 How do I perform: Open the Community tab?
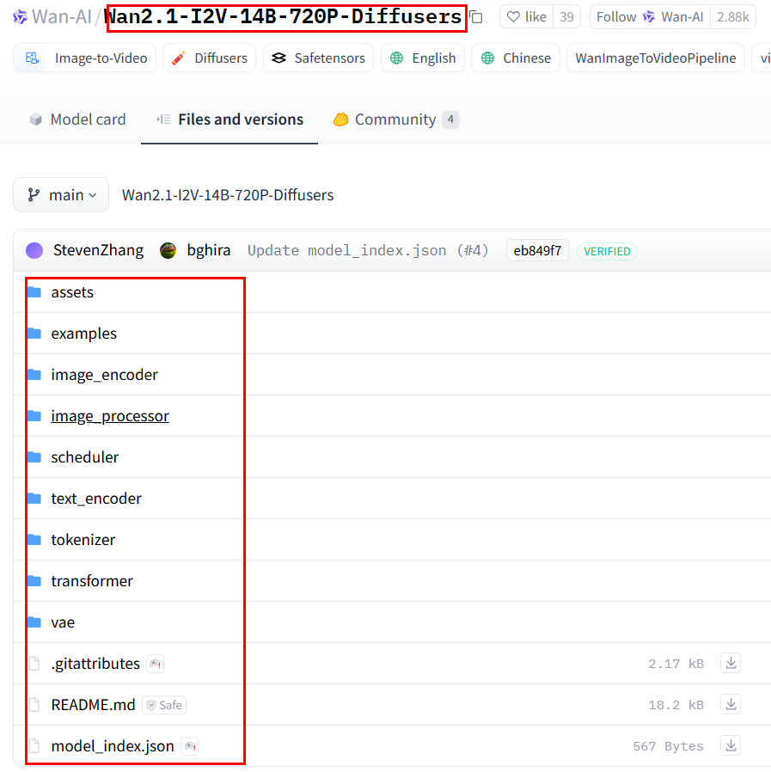pos(395,119)
